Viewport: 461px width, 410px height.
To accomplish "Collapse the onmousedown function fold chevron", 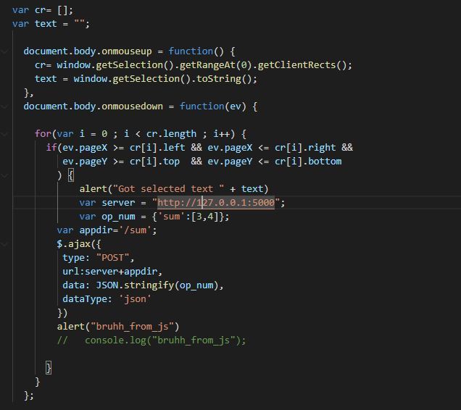I will [x=4, y=106].
